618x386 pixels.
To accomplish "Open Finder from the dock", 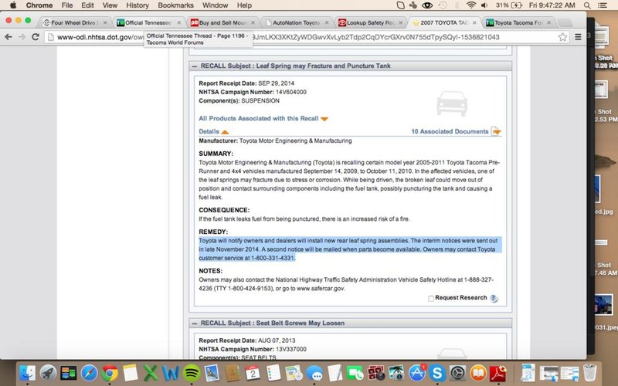I will 28,373.
